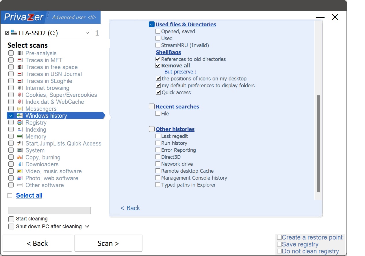Select the Start, JumpLists, Quick Access entry
This screenshot has width=365, height=256.
[63, 143]
